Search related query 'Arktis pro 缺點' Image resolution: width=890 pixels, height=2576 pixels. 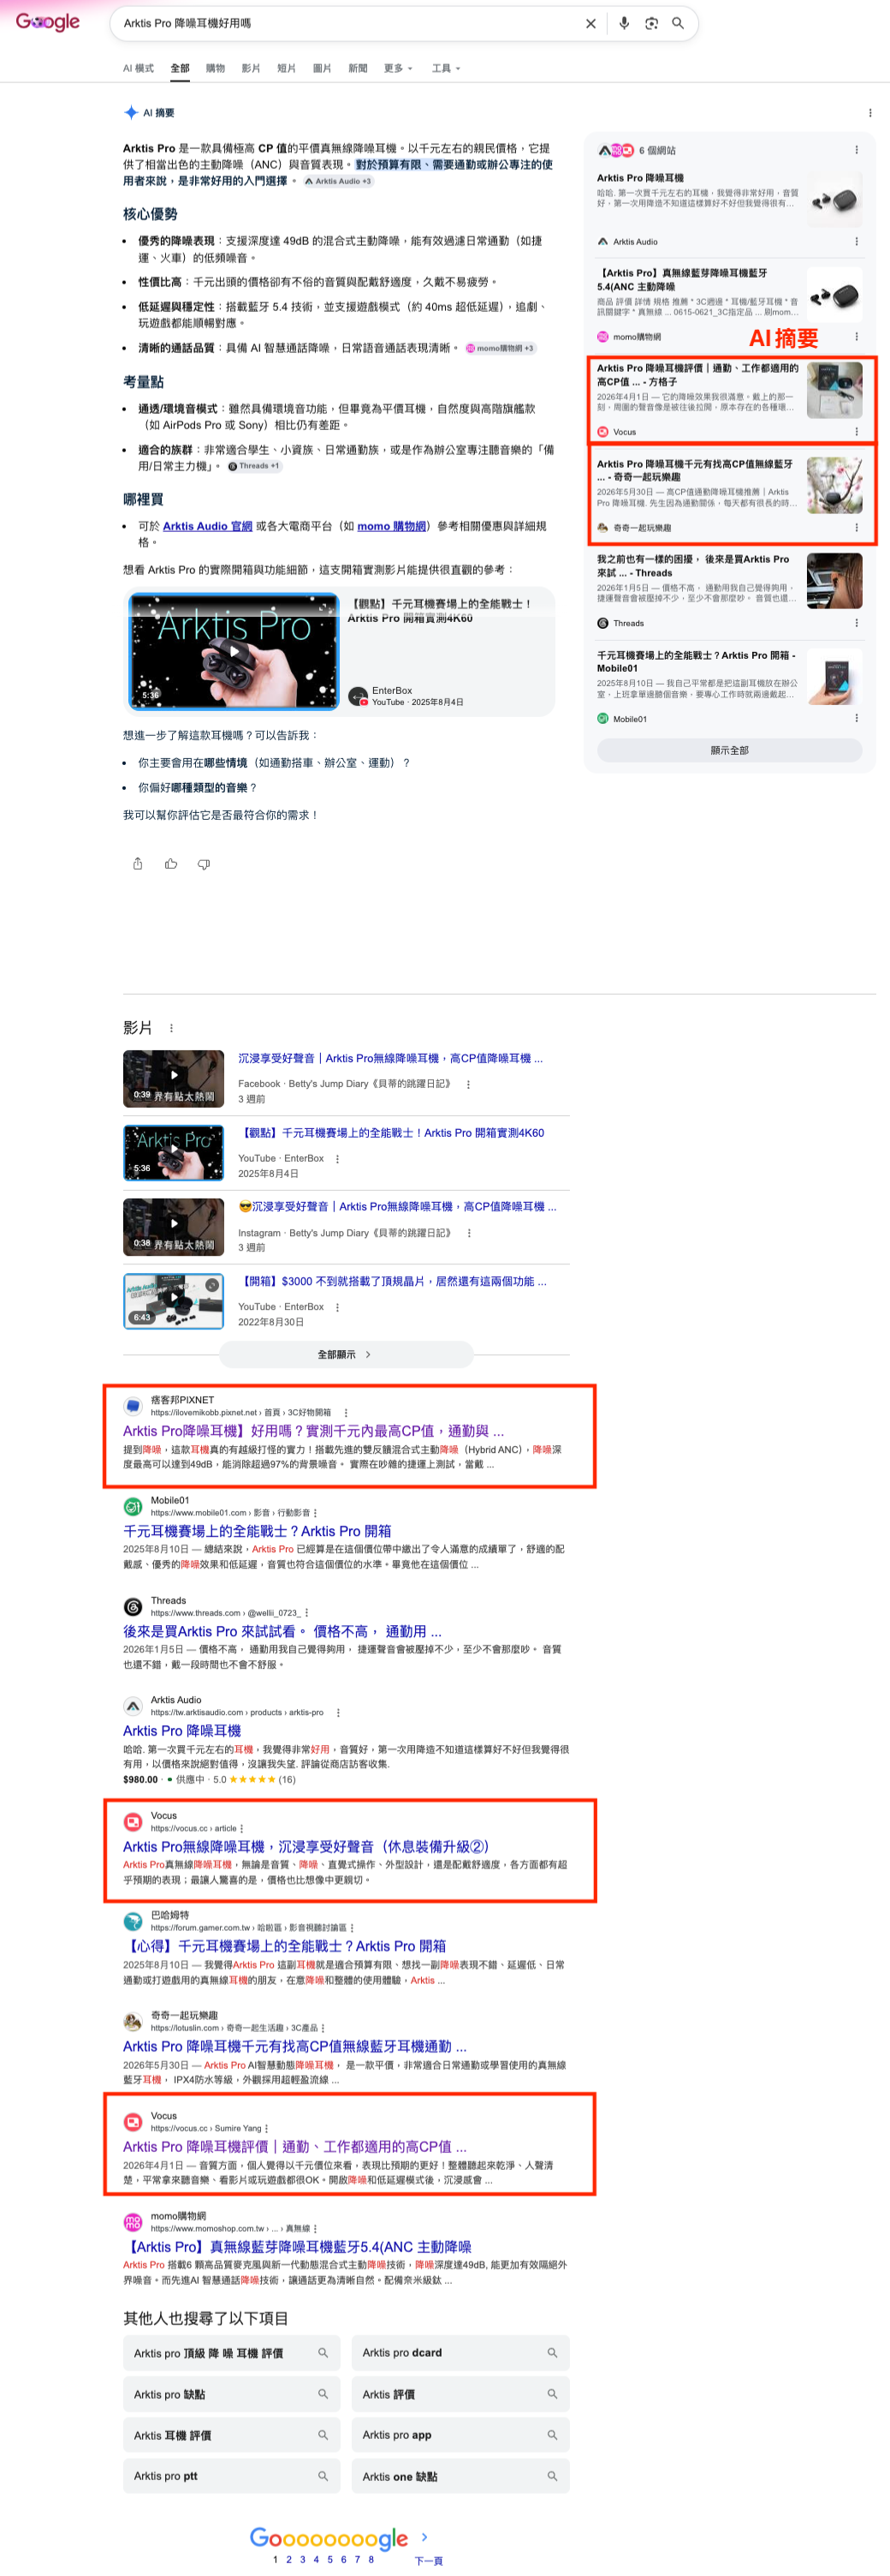(x=232, y=2394)
